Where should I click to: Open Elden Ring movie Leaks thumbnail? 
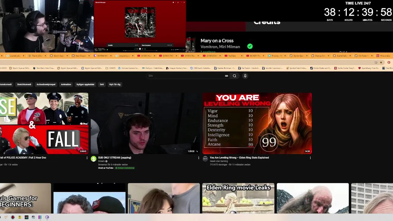(238, 198)
